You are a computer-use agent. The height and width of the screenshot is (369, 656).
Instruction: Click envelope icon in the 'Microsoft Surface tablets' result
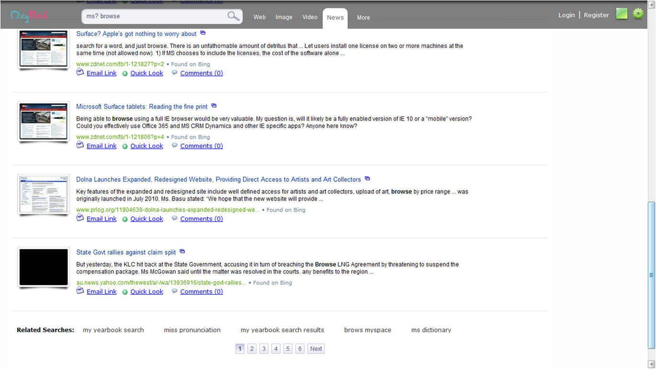tap(80, 145)
